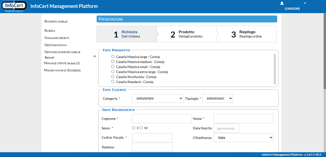Open Manuale utente (release 21)
326x157 pixels.
(62, 63)
